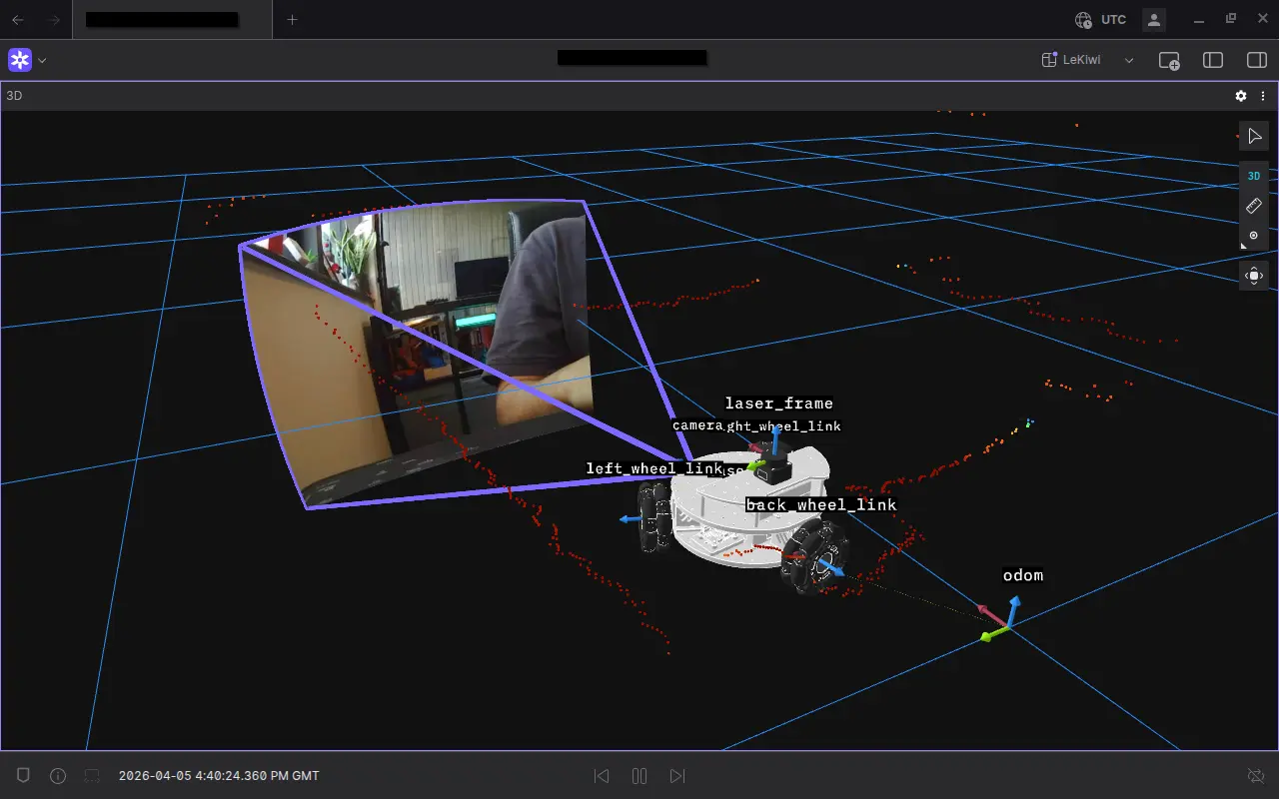Unmute the alerts bell at bottom right
The height and width of the screenshot is (799, 1279).
point(1255,776)
